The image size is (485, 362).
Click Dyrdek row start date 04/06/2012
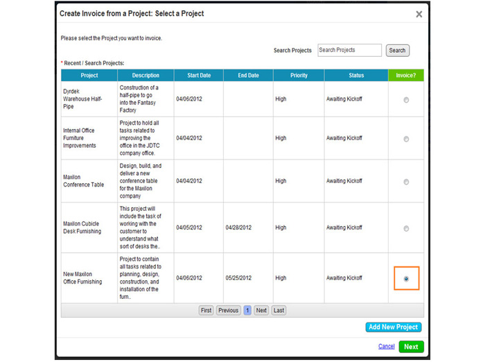pos(189,99)
